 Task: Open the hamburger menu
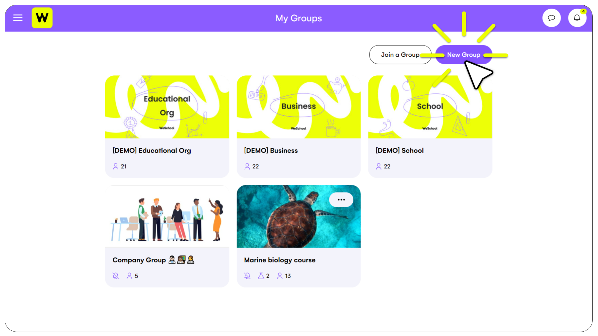[x=18, y=18]
